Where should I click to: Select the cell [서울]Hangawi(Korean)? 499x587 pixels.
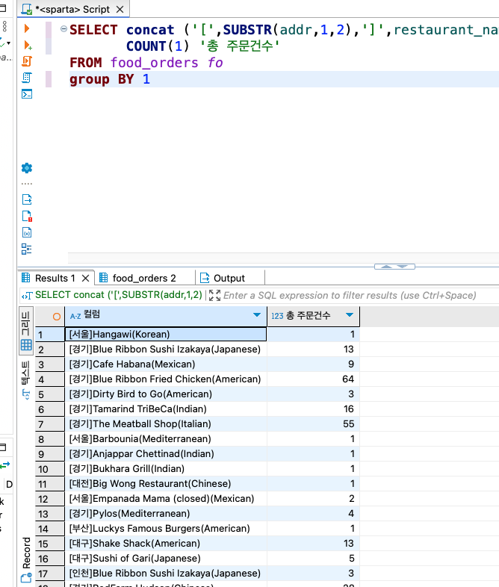[166, 334]
